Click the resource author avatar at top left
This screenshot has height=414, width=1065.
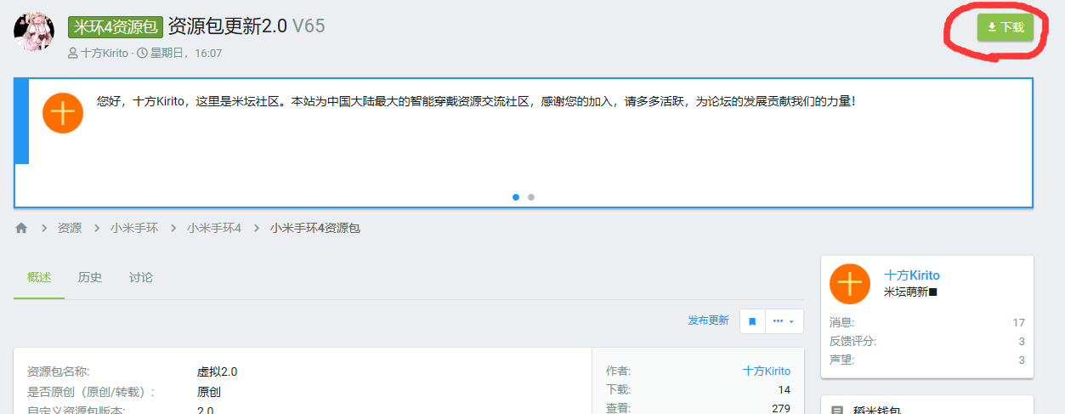pos(34,31)
